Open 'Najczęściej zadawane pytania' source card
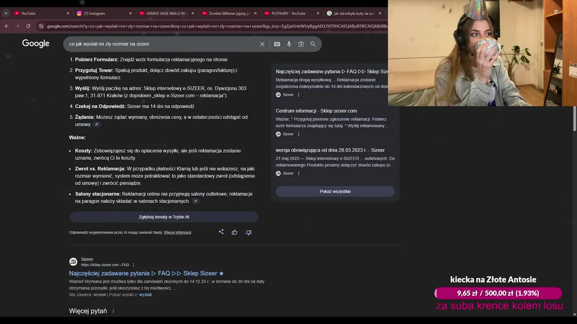Image resolution: width=577 pixels, height=324 pixels. click(332, 72)
